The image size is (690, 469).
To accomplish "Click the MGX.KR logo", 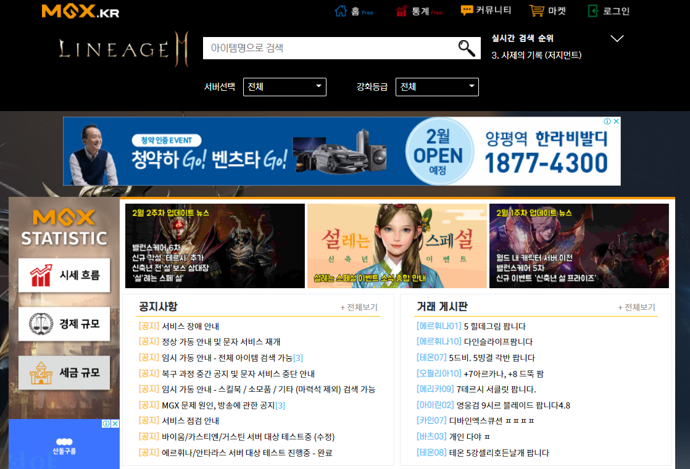I will 80,11.
